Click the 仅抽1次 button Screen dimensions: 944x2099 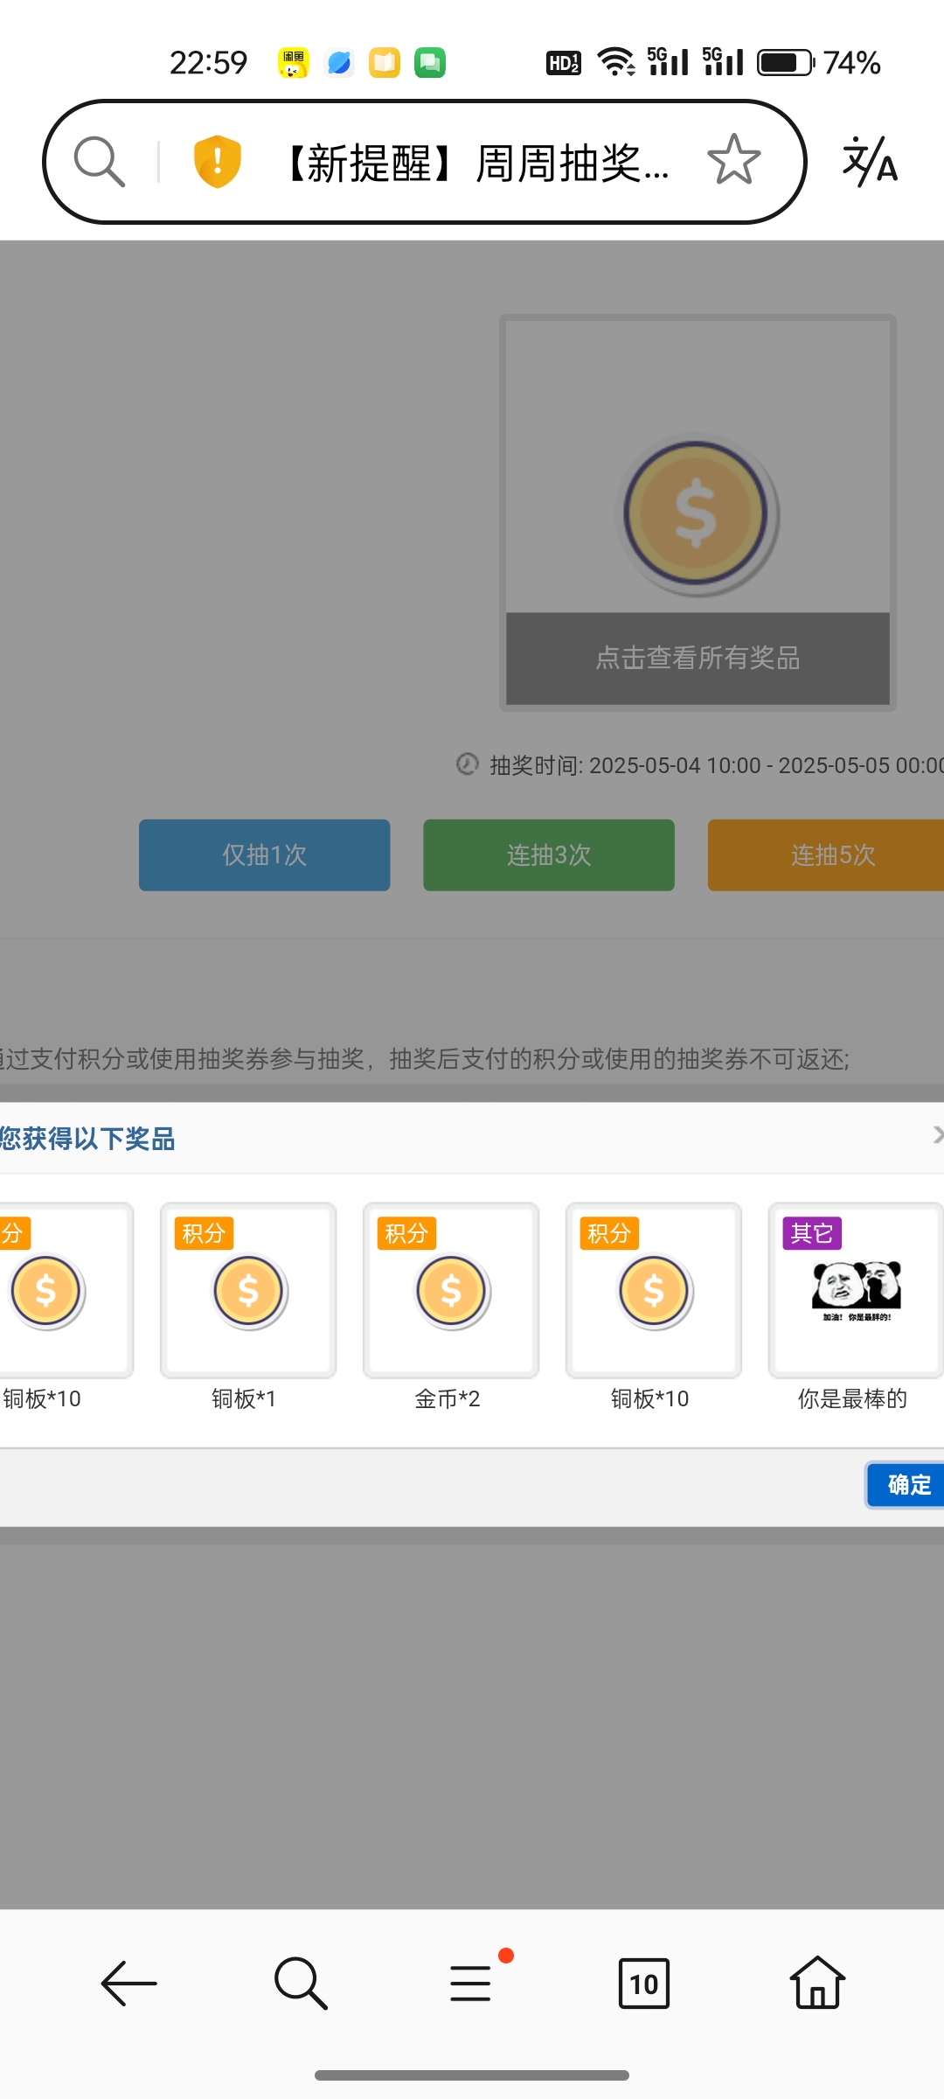(264, 854)
